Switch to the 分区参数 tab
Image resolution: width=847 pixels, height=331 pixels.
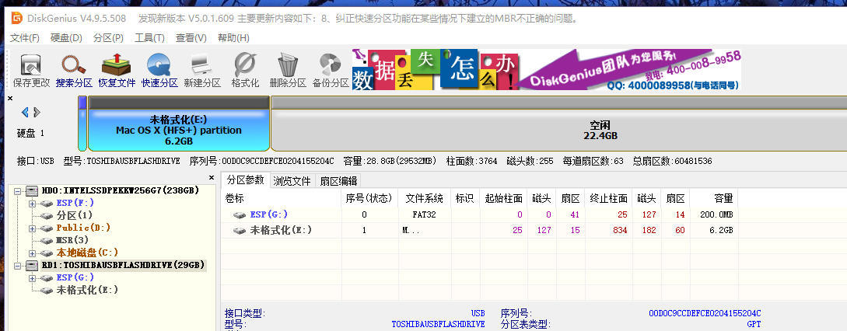pyautogui.click(x=246, y=179)
